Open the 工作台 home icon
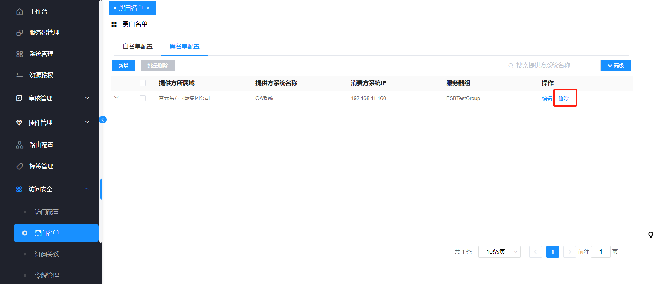The width and height of the screenshot is (654, 284). (20, 12)
